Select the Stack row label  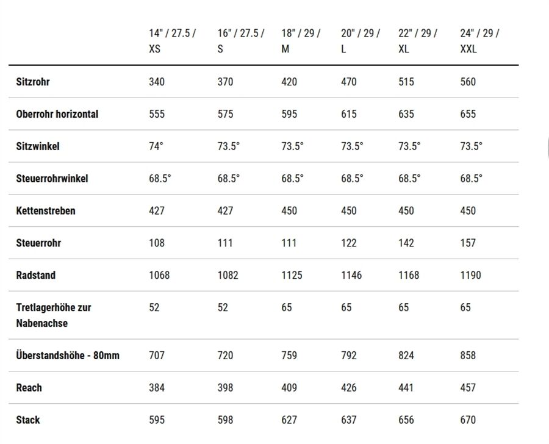(28, 420)
